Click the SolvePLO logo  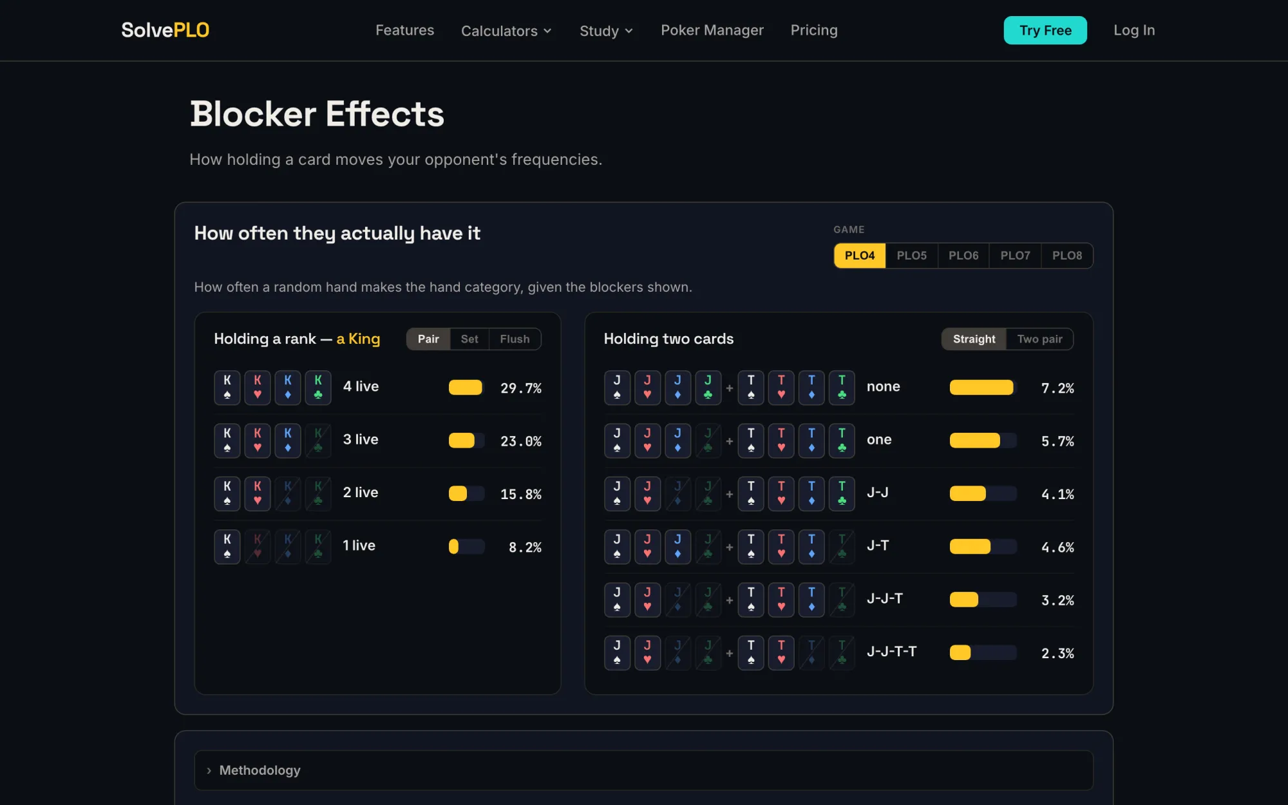point(166,30)
